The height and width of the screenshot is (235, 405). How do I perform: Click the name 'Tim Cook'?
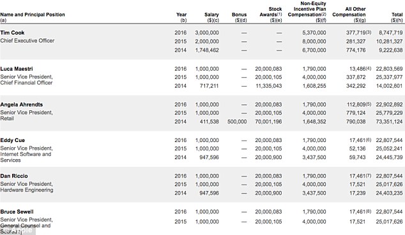click(x=12, y=32)
